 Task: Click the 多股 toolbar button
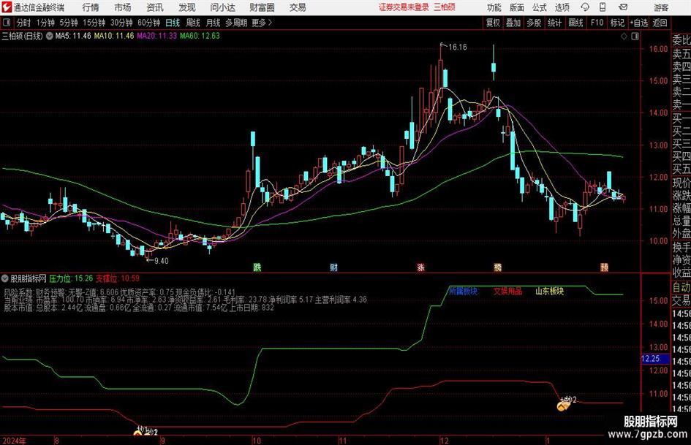tap(534, 23)
